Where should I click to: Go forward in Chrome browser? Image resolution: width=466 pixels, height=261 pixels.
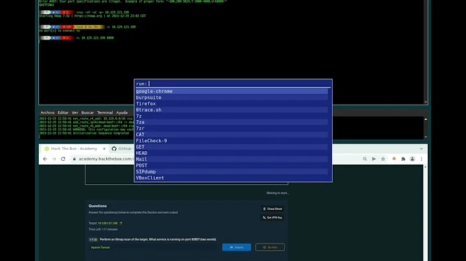[54, 159]
